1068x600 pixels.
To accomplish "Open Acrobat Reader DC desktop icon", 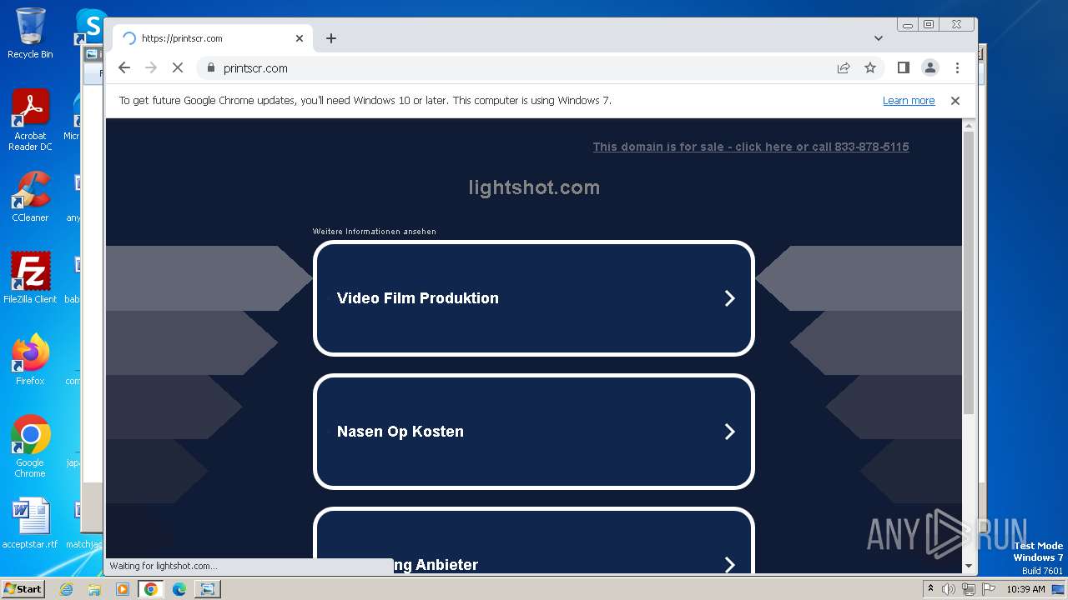I will (x=30, y=120).
